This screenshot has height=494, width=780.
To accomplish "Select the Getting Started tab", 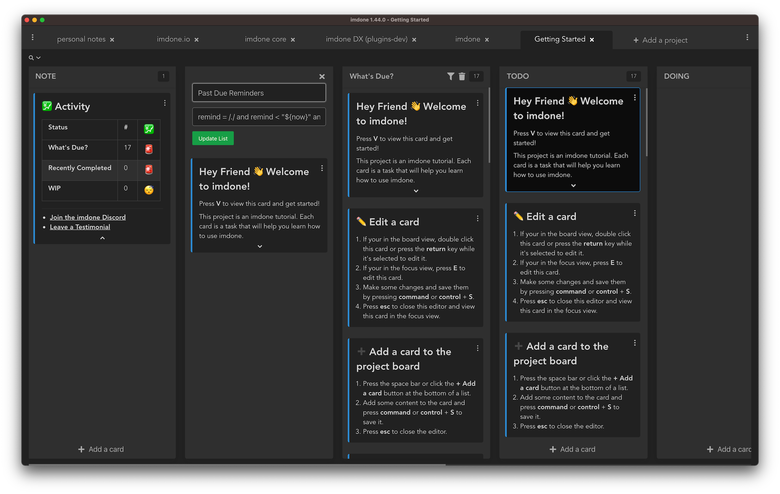I will pyautogui.click(x=560, y=39).
